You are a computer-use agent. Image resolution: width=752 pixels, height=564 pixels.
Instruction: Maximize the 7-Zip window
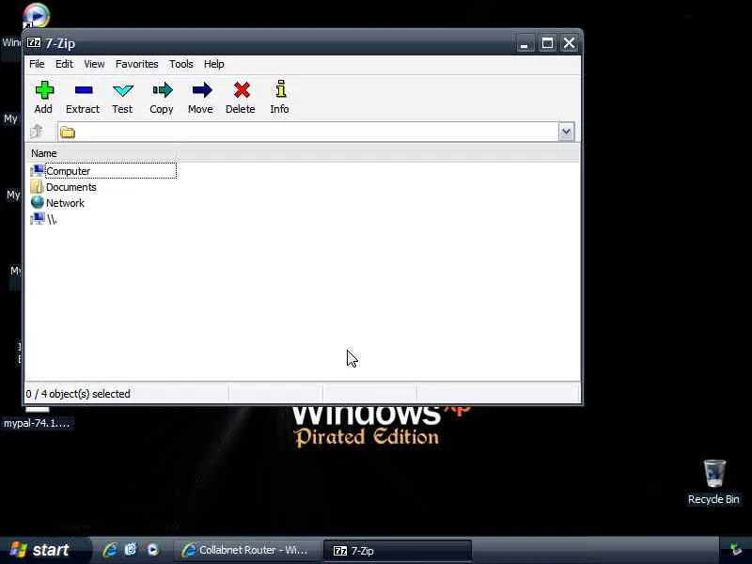pos(547,43)
